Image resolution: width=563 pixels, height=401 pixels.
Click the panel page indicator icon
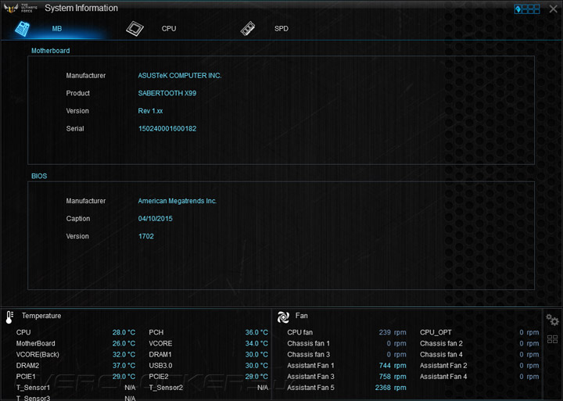527,9
